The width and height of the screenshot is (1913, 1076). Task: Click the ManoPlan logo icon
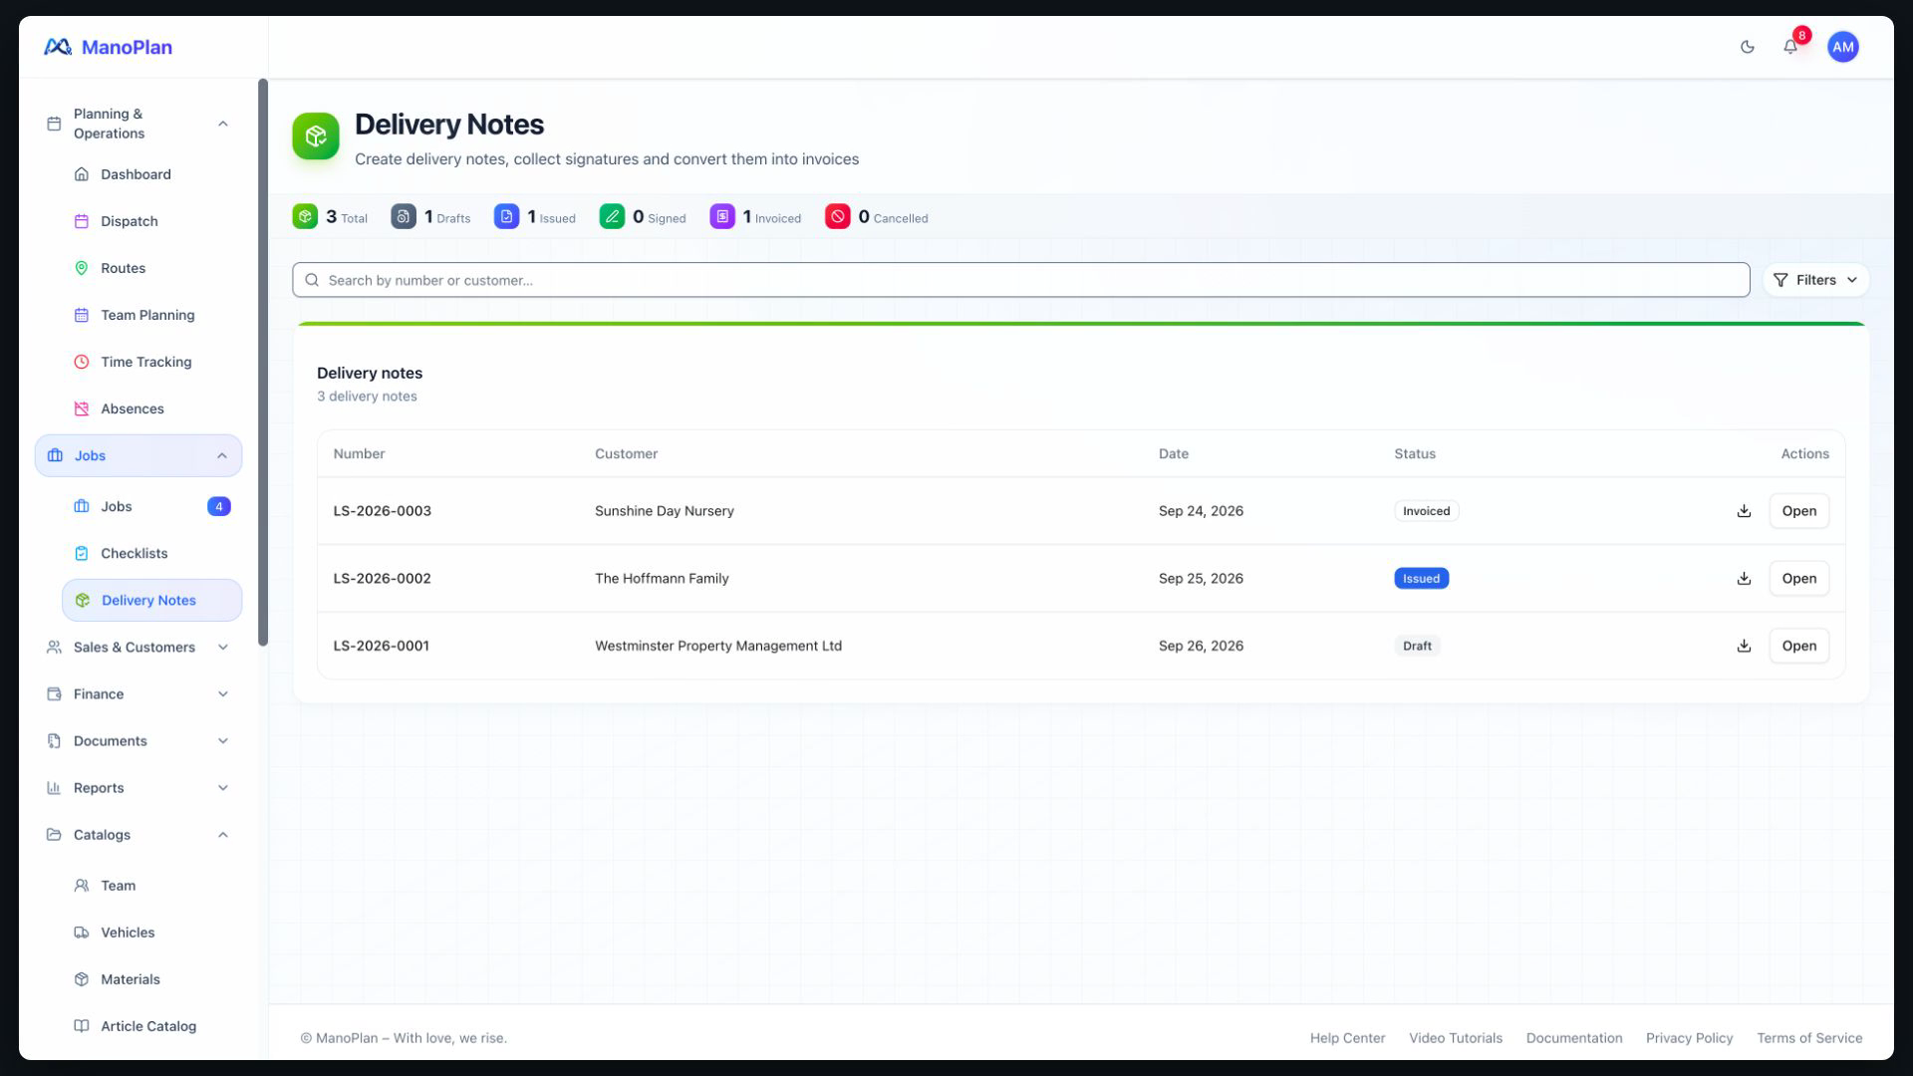tap(58, 47)
